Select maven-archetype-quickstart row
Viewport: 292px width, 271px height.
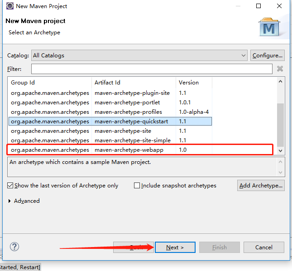[110, 121]
